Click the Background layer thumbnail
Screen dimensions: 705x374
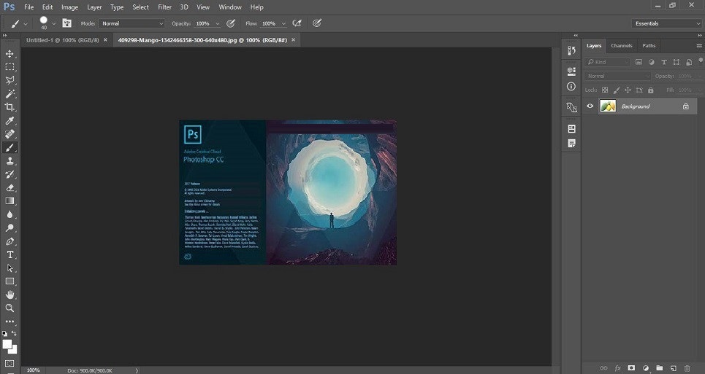(x=608, y=106)
